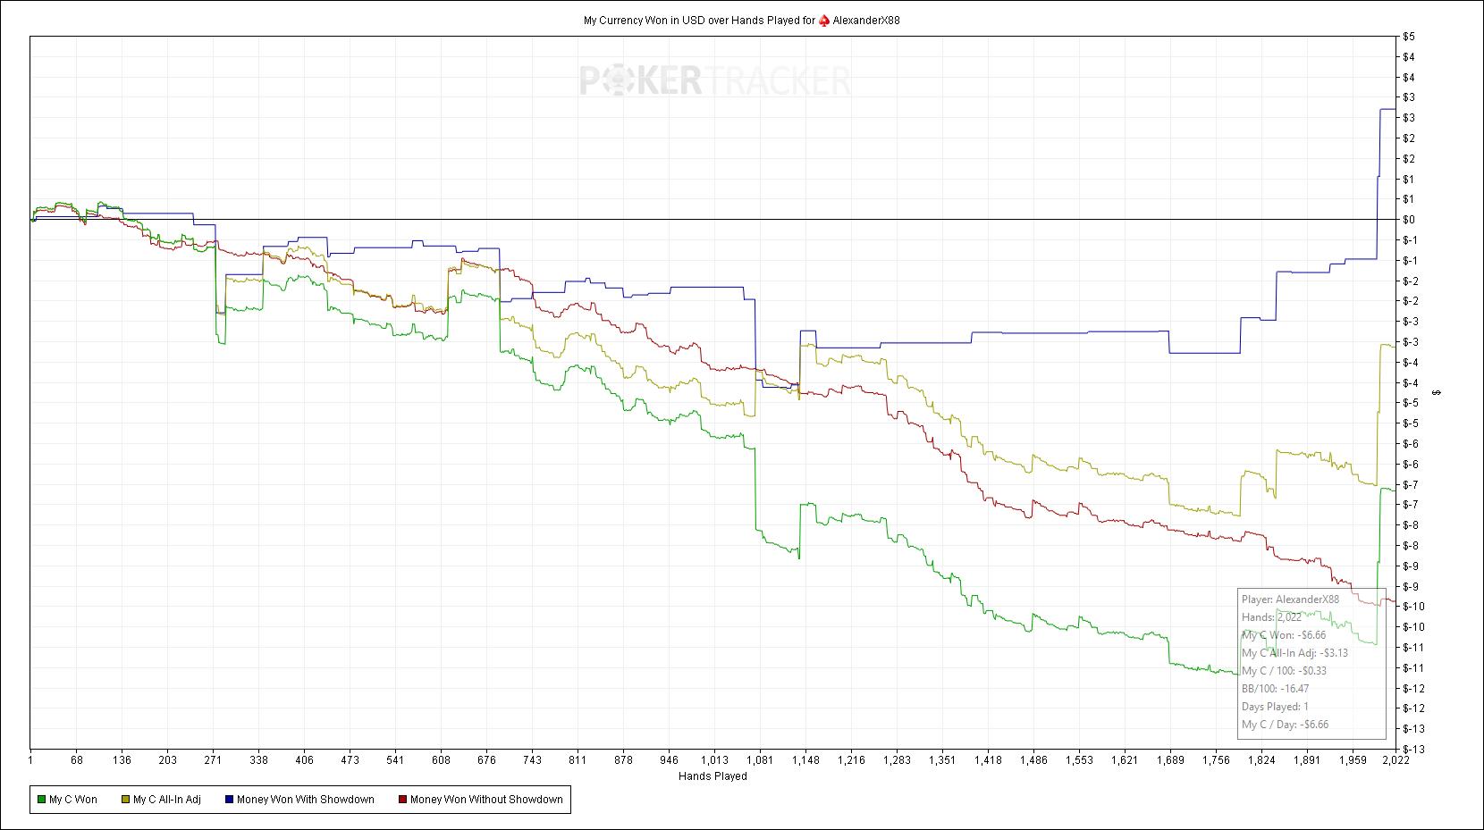Toggle the My C All-In Adj legend label
This screenshot has height=830, width=1484.
166,800
